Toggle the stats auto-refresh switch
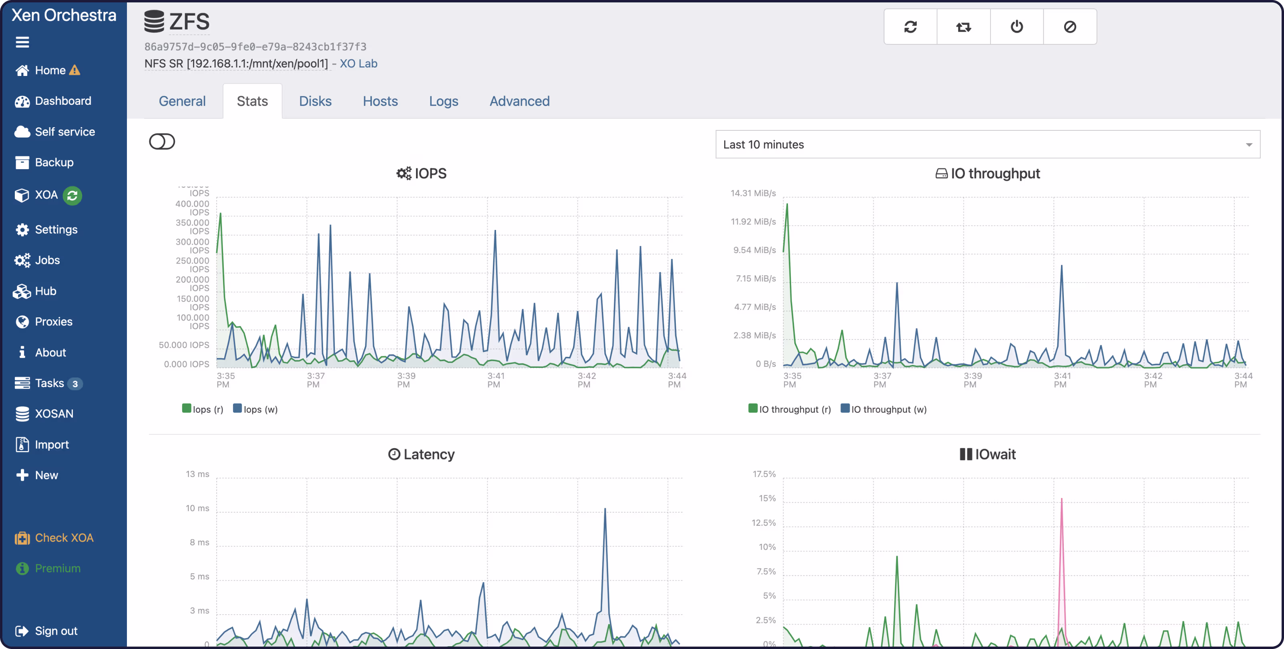 click(x=162, y=142)
